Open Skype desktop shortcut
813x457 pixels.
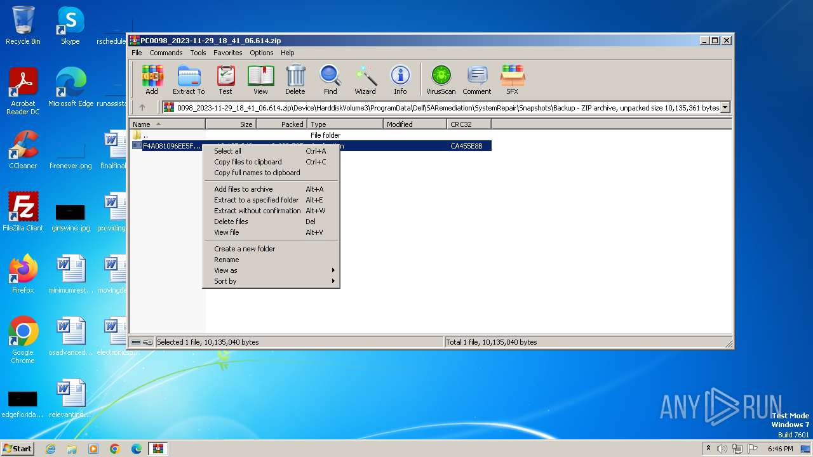70,25
